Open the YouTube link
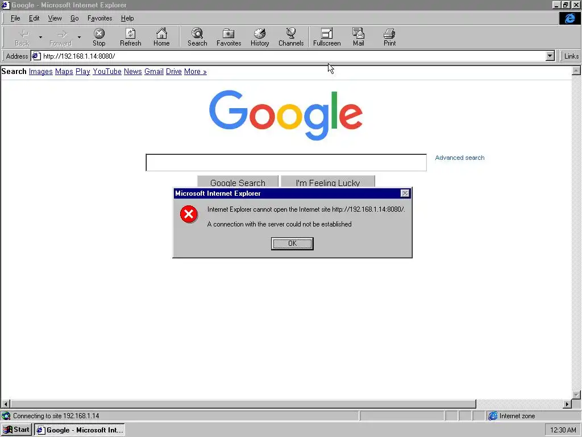Screen dimensions: 582x437 click(107, 71)
